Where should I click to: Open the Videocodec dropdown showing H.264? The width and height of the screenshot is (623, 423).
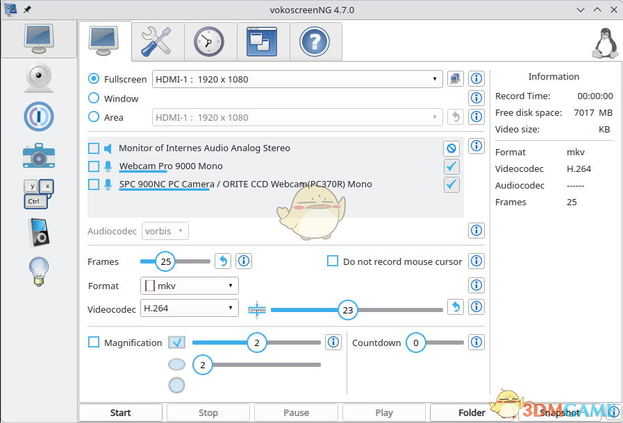[189, 309]
